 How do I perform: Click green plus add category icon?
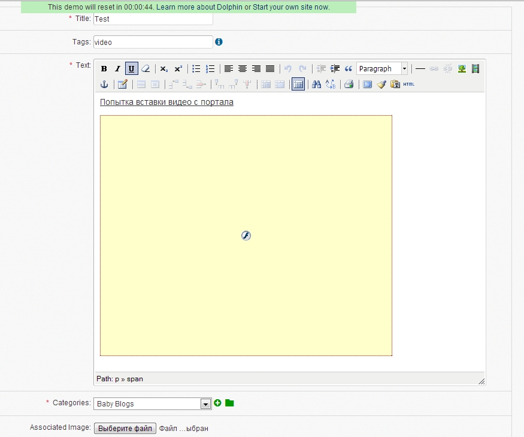[217, 403]
